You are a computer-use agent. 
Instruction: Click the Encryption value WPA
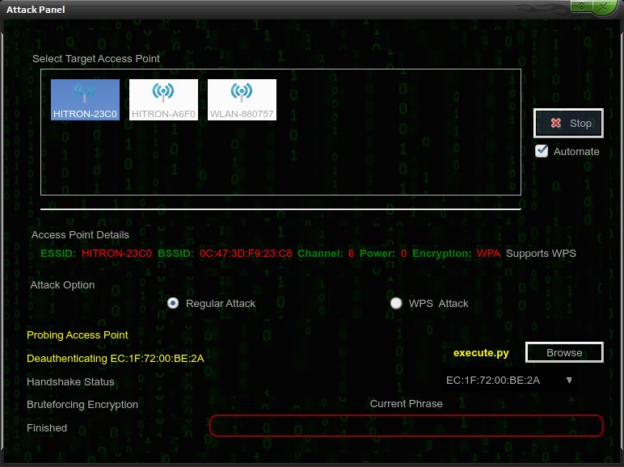coord(488,254)
